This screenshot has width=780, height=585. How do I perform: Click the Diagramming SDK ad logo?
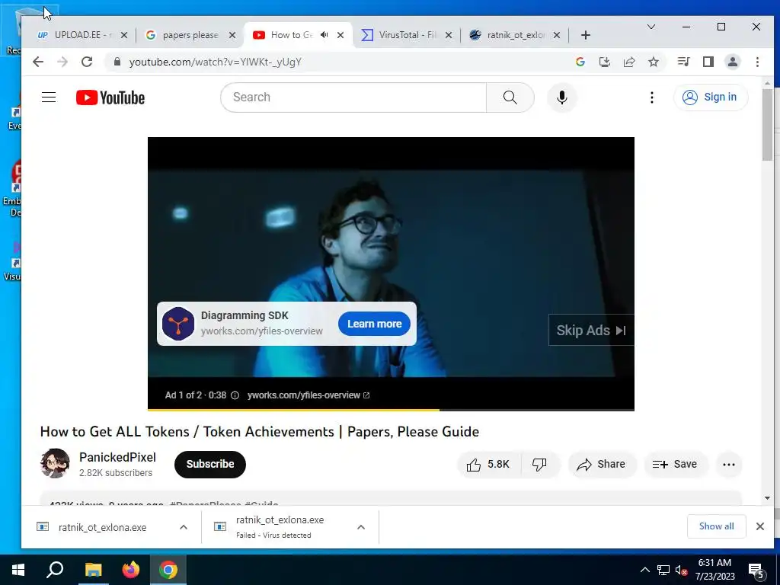point(178,324)
